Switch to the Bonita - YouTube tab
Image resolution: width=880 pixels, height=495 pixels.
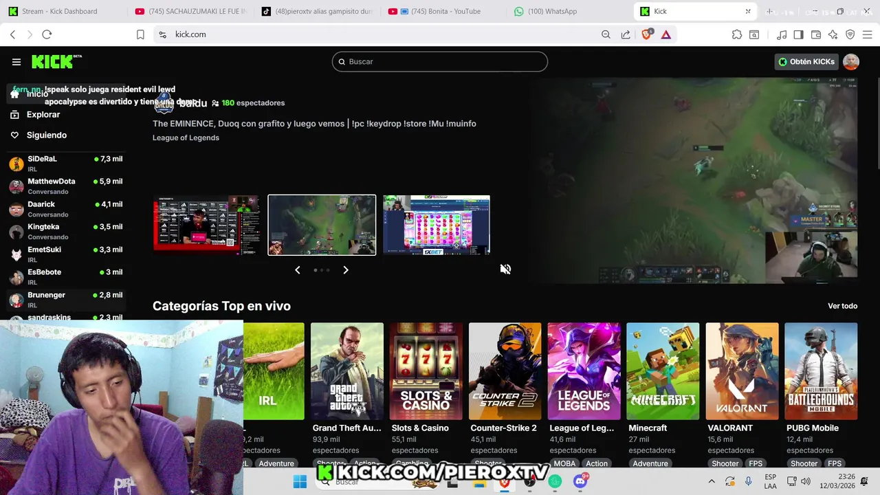click(x=444, y=11)
